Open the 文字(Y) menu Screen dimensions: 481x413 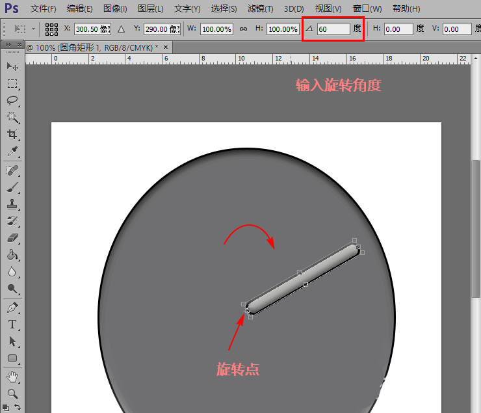(x=187, y=8)
